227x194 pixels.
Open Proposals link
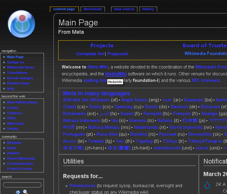point(118,54)
